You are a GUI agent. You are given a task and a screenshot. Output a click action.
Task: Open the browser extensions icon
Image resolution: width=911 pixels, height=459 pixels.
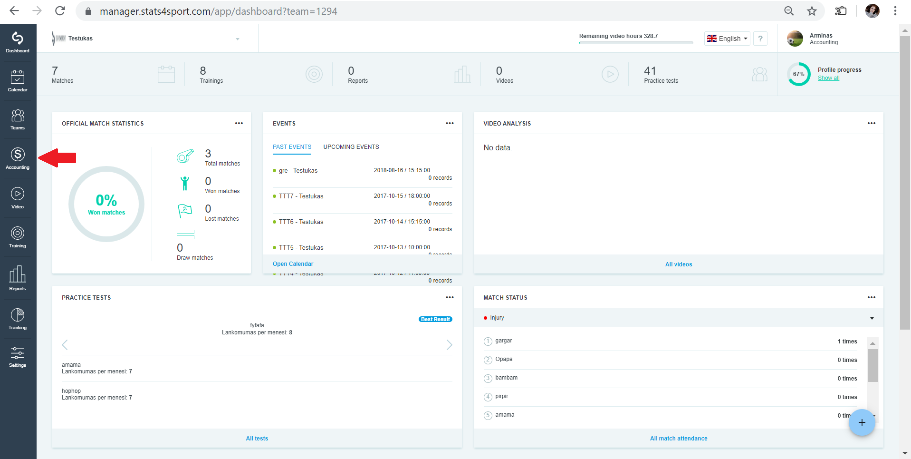(x=841, y=11)
